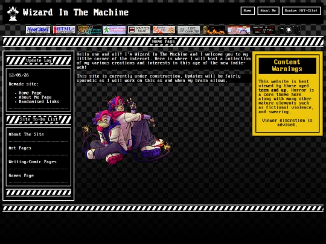The height and width of the screenshot is (244, 326).
Task: Click the Random (Off-Site) button
Action: (301, 11)
